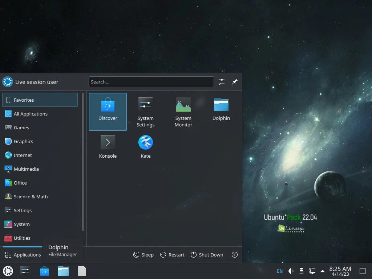Screen dimensions: 372x279
Task: Open the Internet category
Action: point(40,155)
